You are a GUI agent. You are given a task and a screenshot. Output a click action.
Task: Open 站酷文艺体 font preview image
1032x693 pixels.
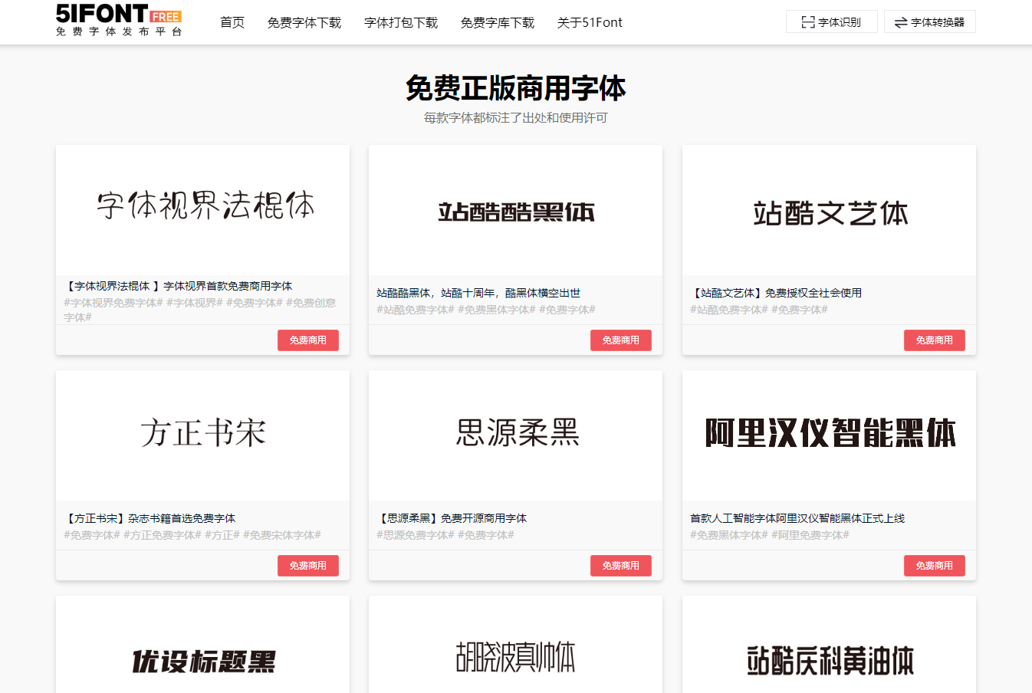pos(829,210)
